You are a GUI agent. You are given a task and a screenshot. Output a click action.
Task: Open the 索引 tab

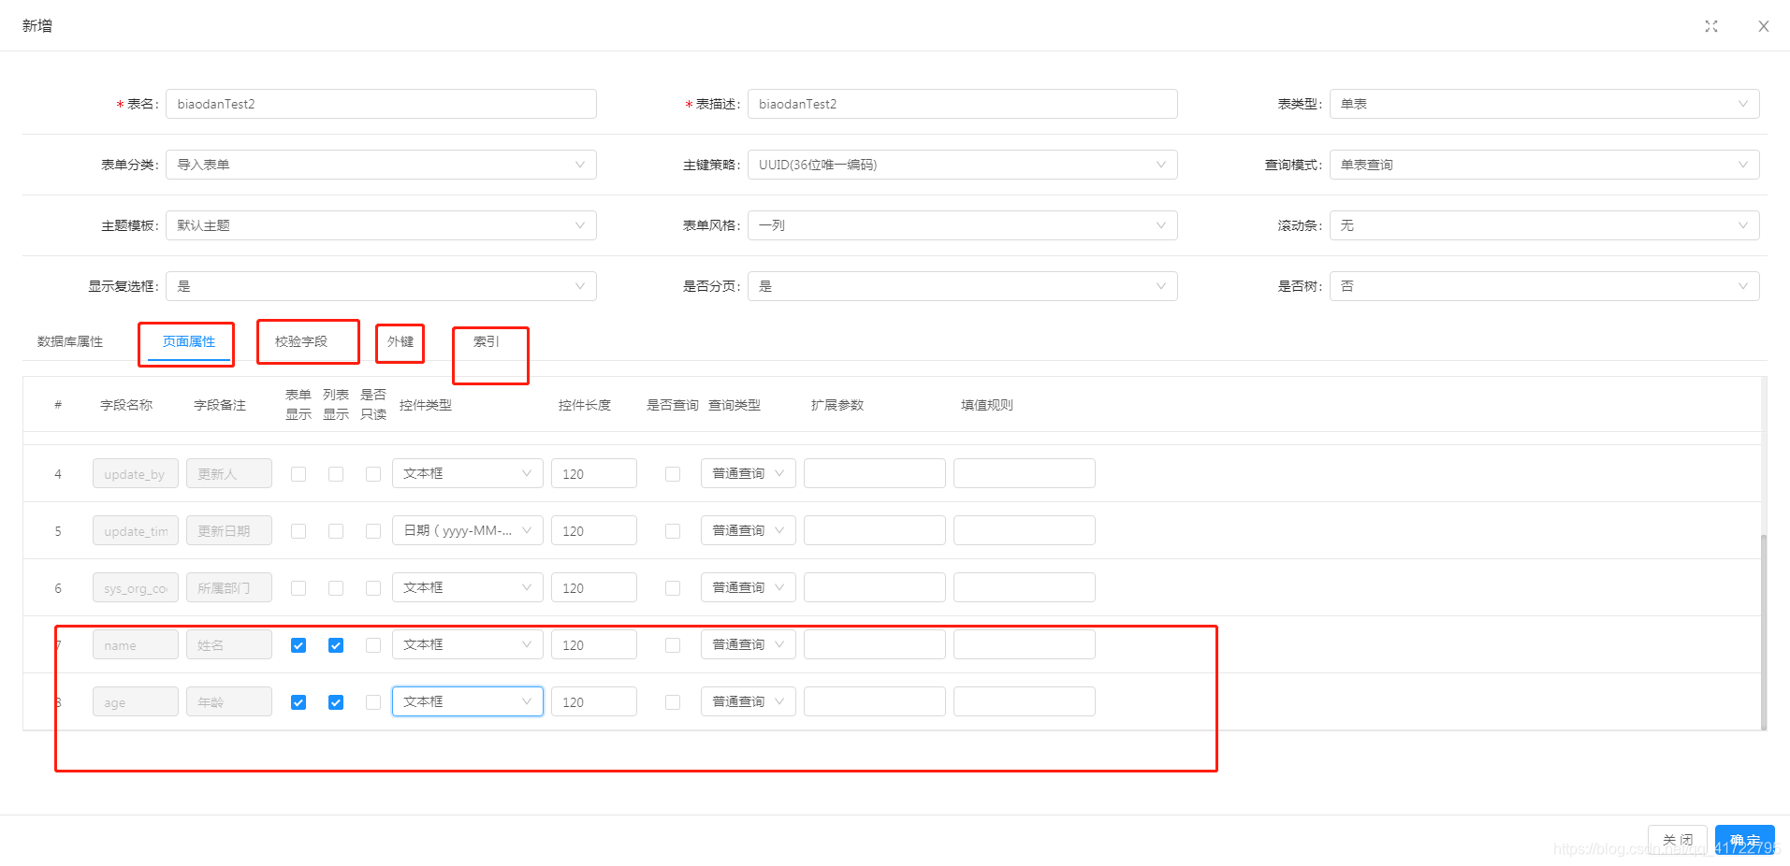pos(487,341)
